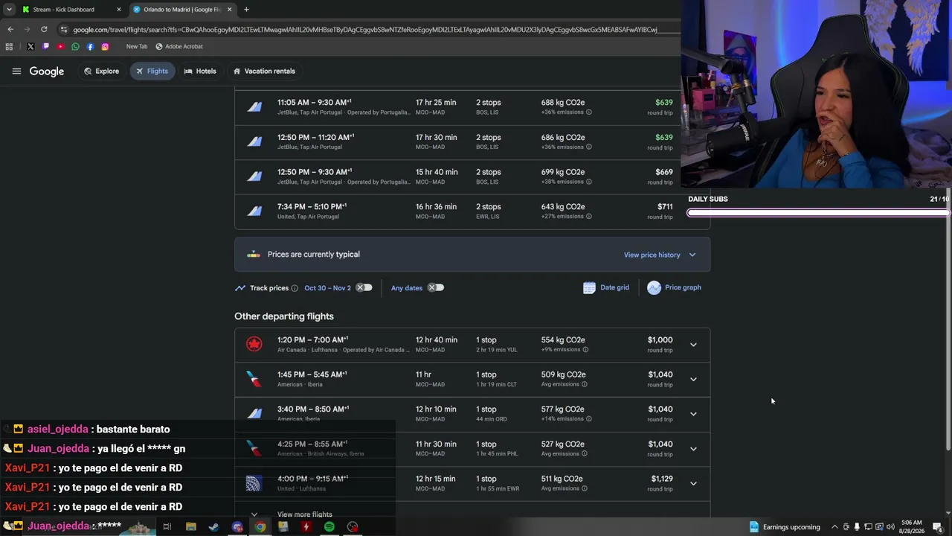Expand the Air Canada $1,000 flight details
The width and height of the screenshot is (952, 536).
click(693, 345)
